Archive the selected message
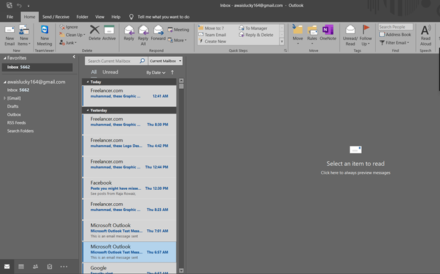The height and width of the screenshot is (274, 440). 109,33
